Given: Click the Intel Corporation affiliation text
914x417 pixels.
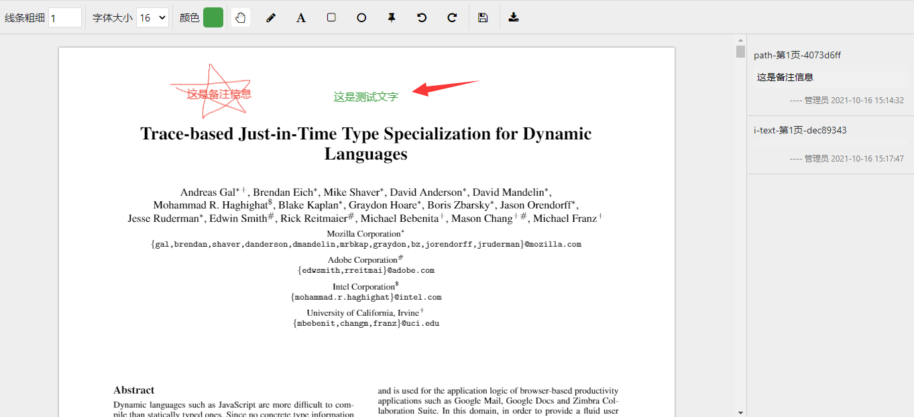Looking at the screenshot, I should [365, 286].
